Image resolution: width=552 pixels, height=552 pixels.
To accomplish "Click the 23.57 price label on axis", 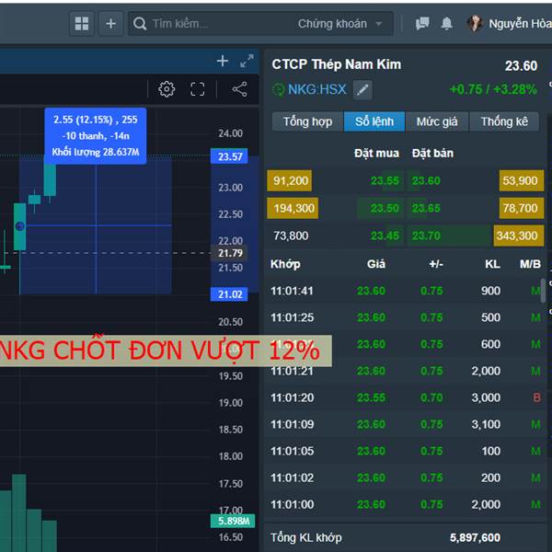I will [229, 156].
